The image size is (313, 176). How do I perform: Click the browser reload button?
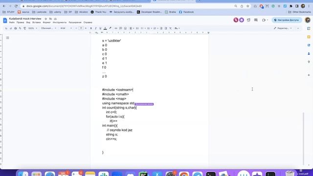[16, 6]
